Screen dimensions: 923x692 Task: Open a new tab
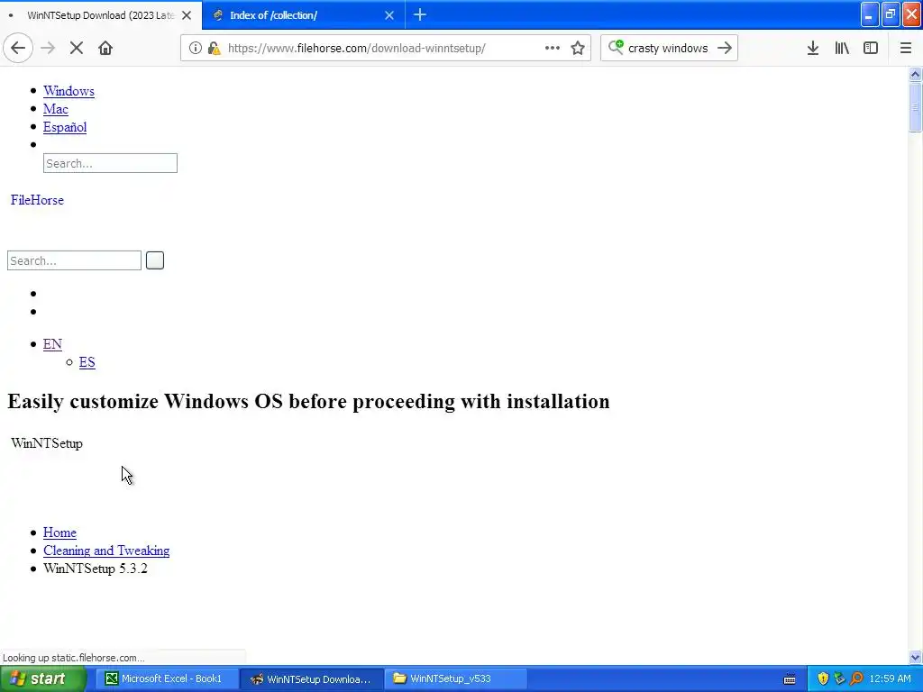[420, 15]
